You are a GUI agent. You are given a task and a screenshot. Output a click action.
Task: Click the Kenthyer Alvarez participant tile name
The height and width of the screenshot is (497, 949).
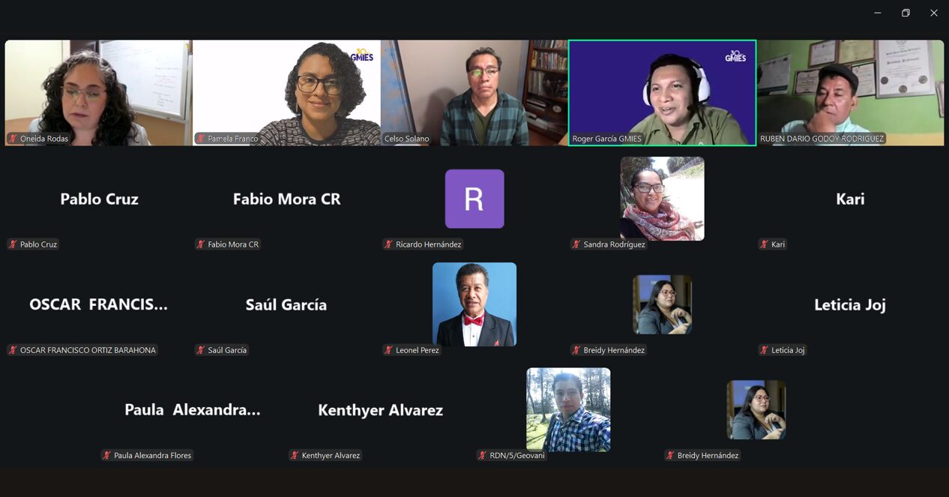click(x=381, y=410)
